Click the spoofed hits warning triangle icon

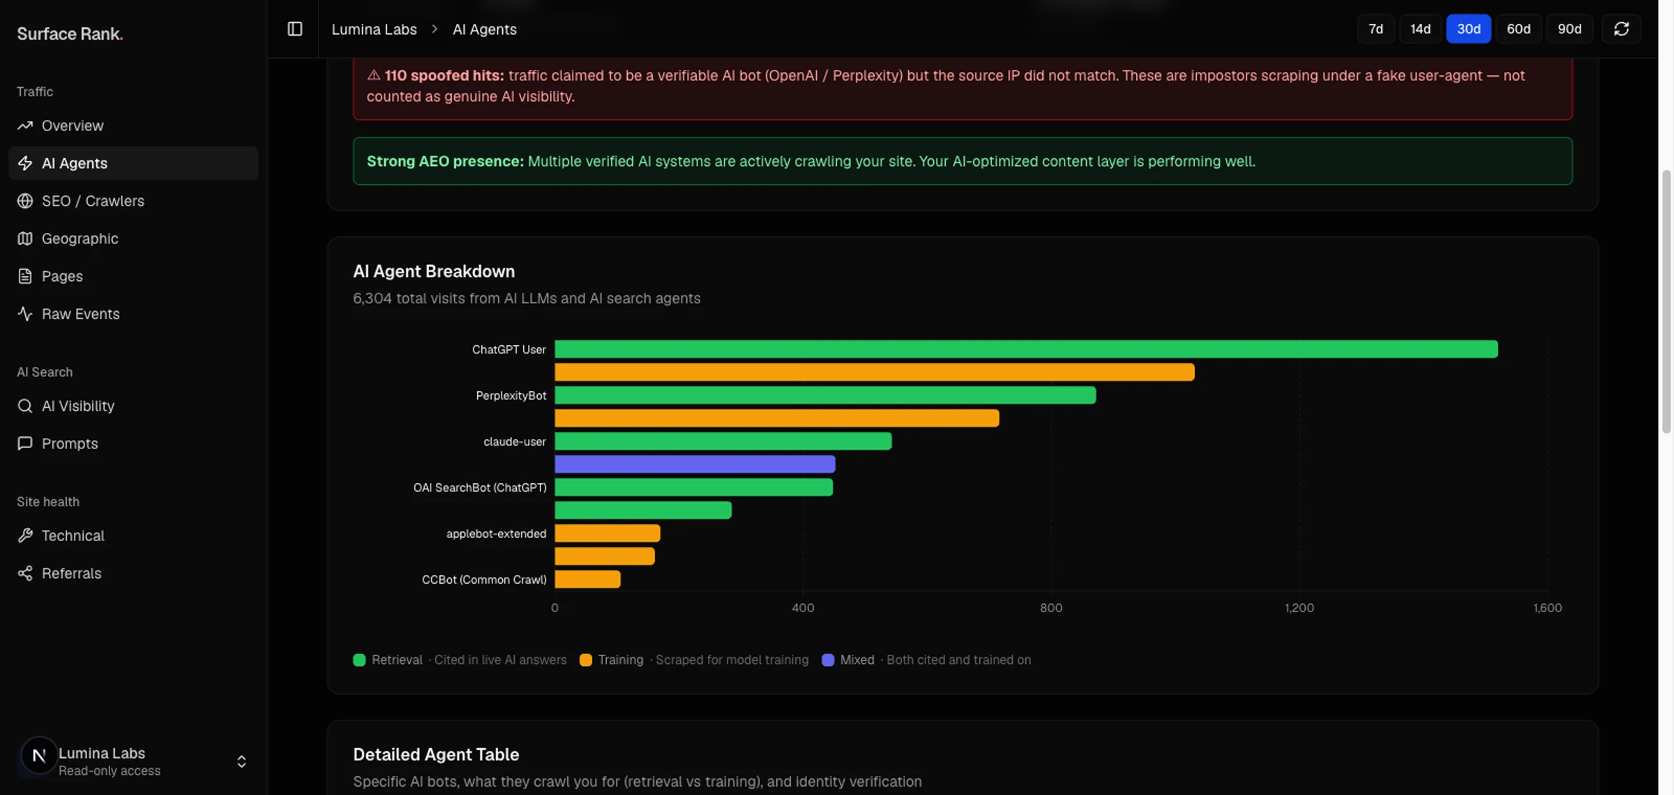click(373, 75)
